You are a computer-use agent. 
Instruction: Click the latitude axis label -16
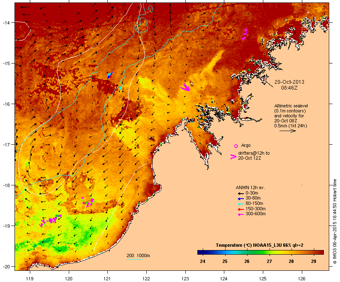click(6, 104)
